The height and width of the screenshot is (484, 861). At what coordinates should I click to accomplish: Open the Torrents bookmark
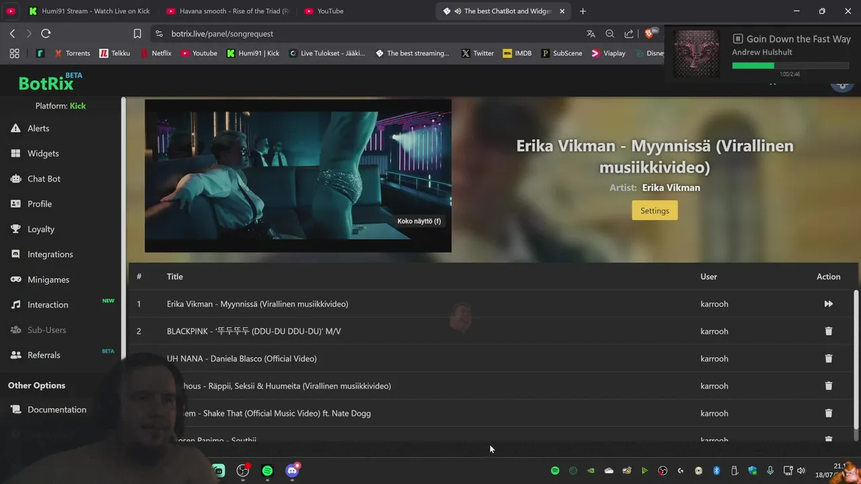pyautogui.click(x=72, y=53)
